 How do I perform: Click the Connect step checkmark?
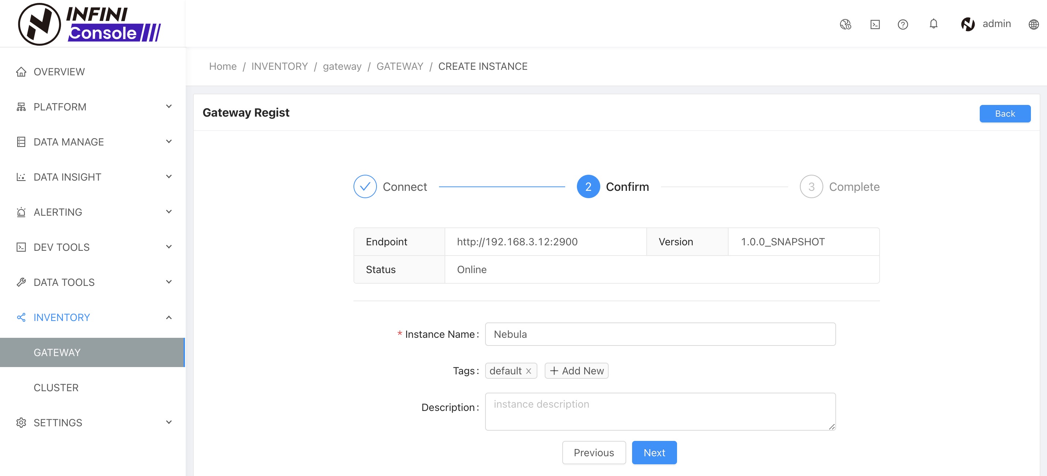(x=364, y=186)
